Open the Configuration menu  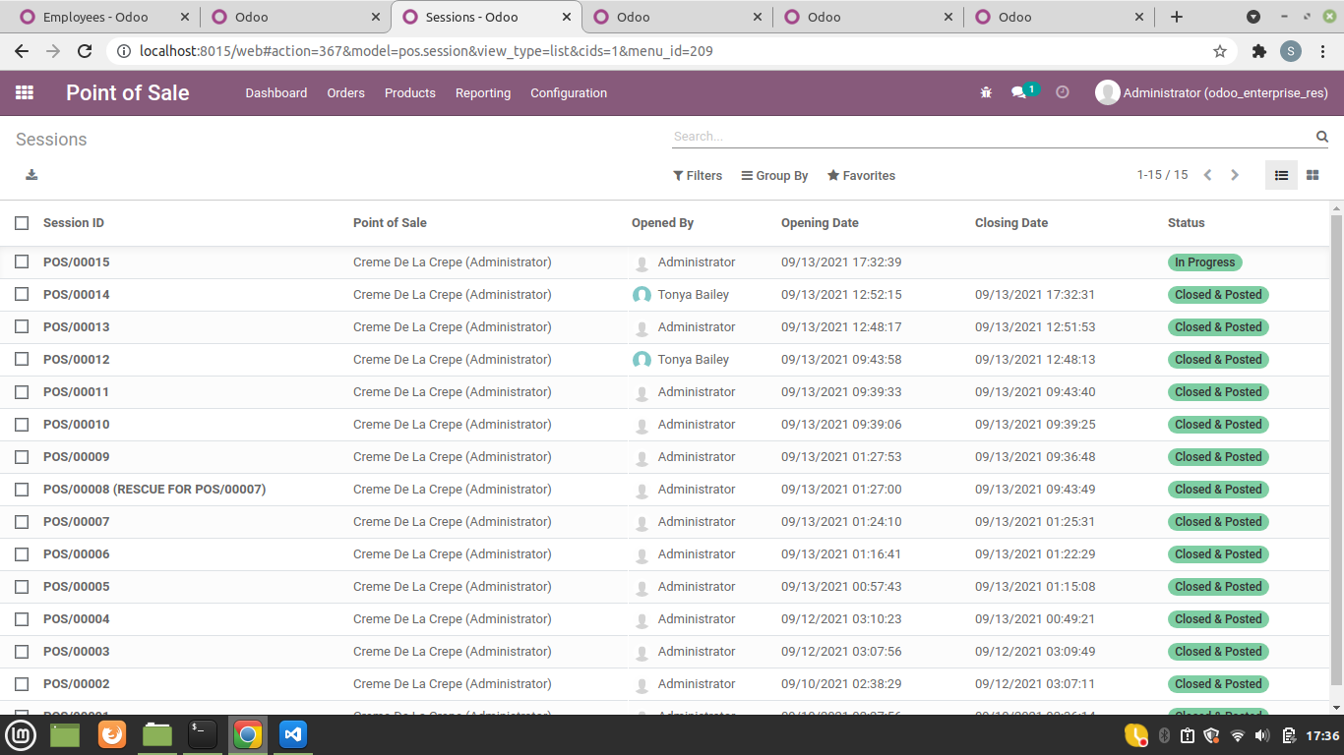569,92
